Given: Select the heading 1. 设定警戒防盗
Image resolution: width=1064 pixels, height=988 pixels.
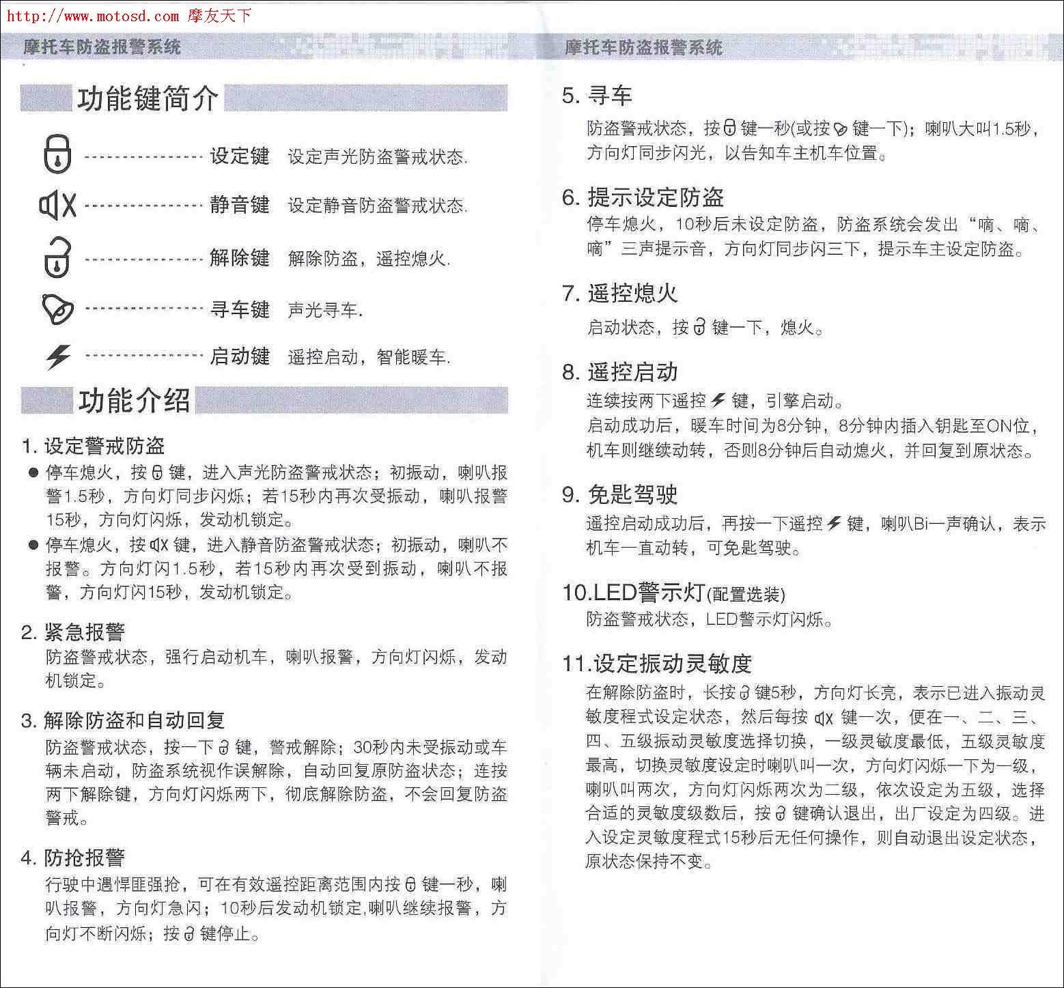Looking at the screenshot, I should (93, 446).
